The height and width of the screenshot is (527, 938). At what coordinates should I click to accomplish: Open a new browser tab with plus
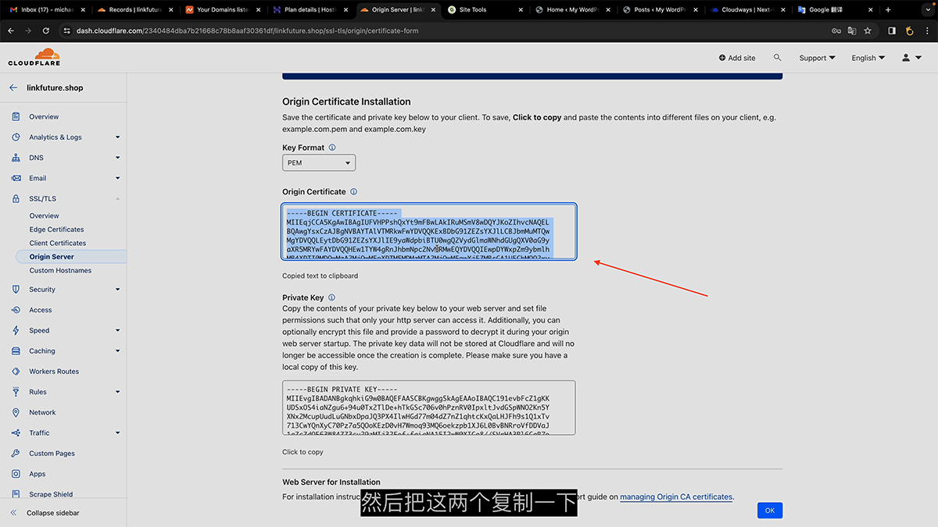click(888, 10)
